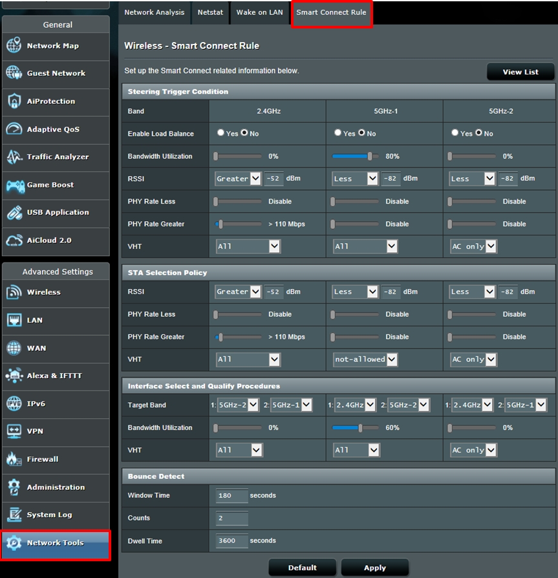Click the Apply button

coord(375,568)
